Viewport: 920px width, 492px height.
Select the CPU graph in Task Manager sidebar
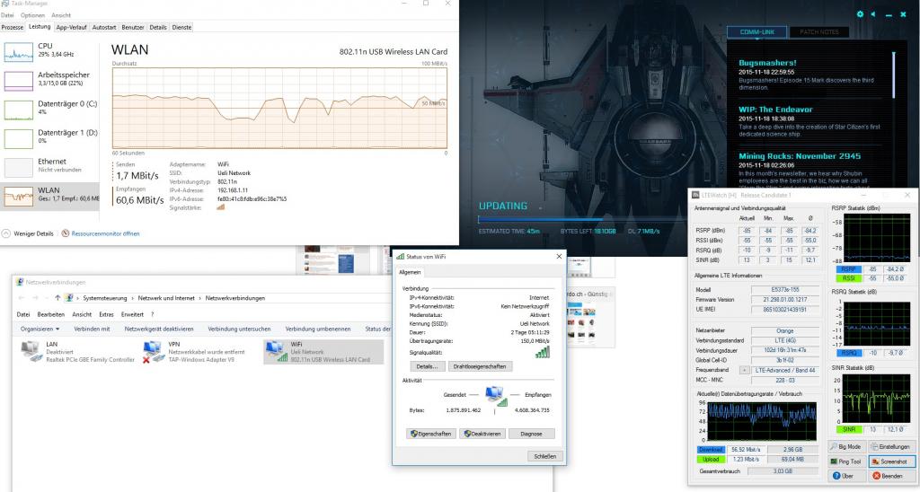click(x=19, y=52)
